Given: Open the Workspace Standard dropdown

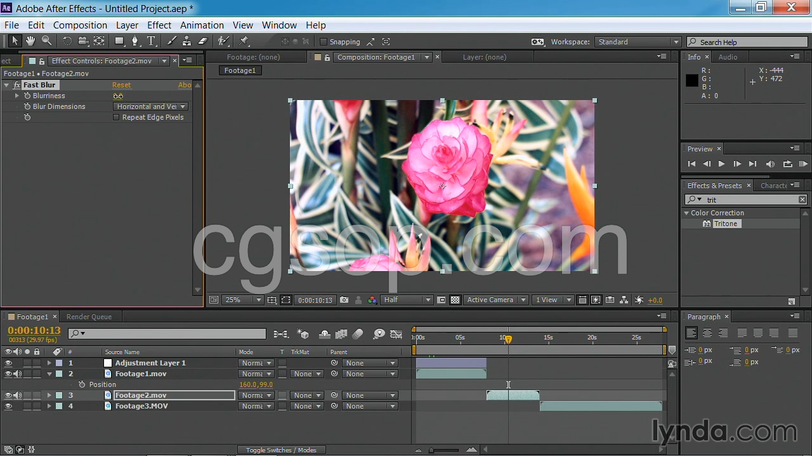Looking at the screenshot, I should [638, 42].
